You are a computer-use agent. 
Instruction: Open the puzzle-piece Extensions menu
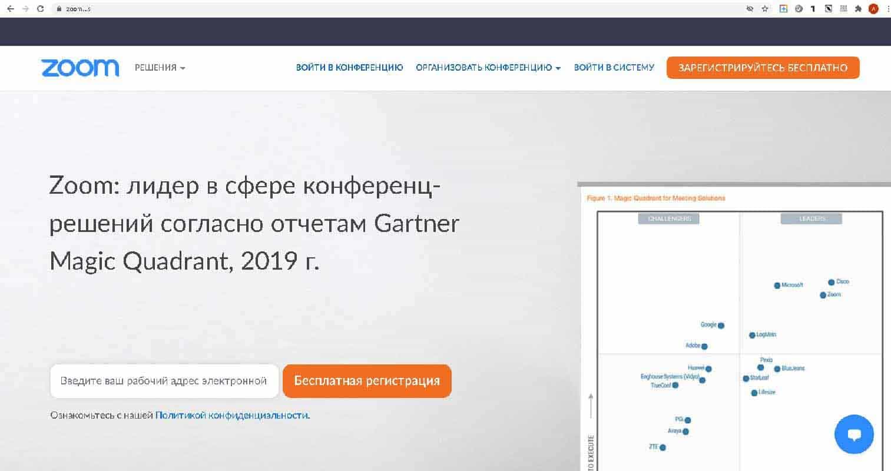coord(858,9)
